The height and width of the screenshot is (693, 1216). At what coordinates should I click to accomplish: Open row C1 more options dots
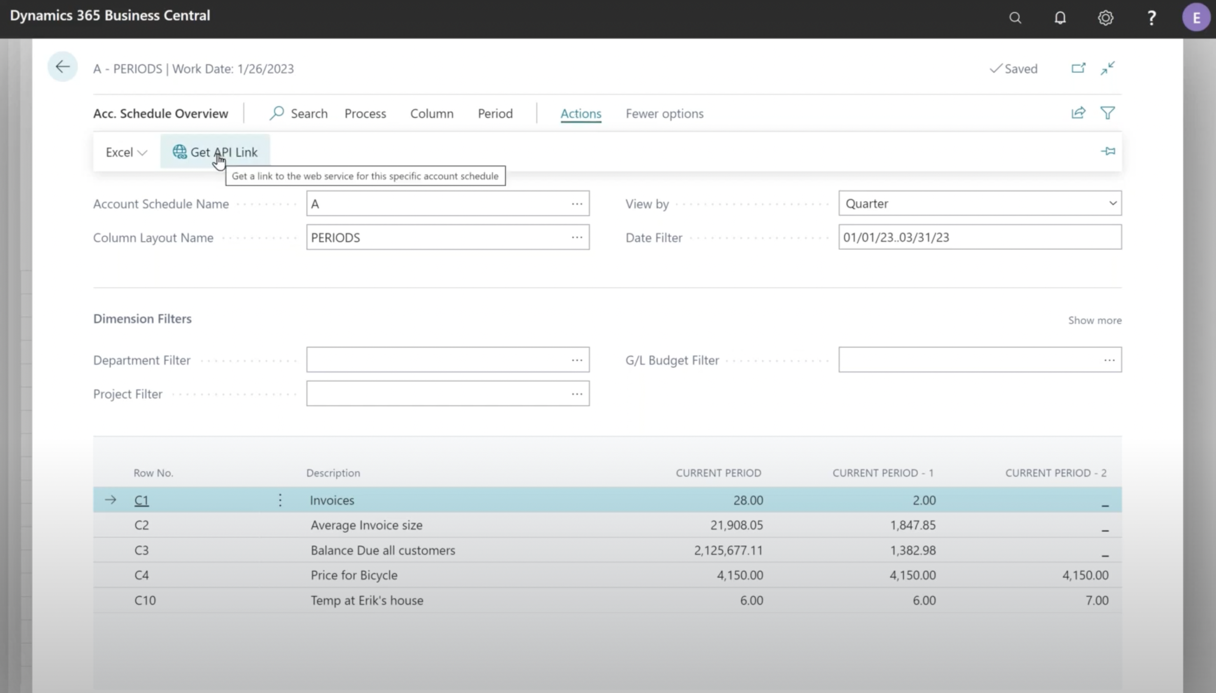[x=280, y=500]
